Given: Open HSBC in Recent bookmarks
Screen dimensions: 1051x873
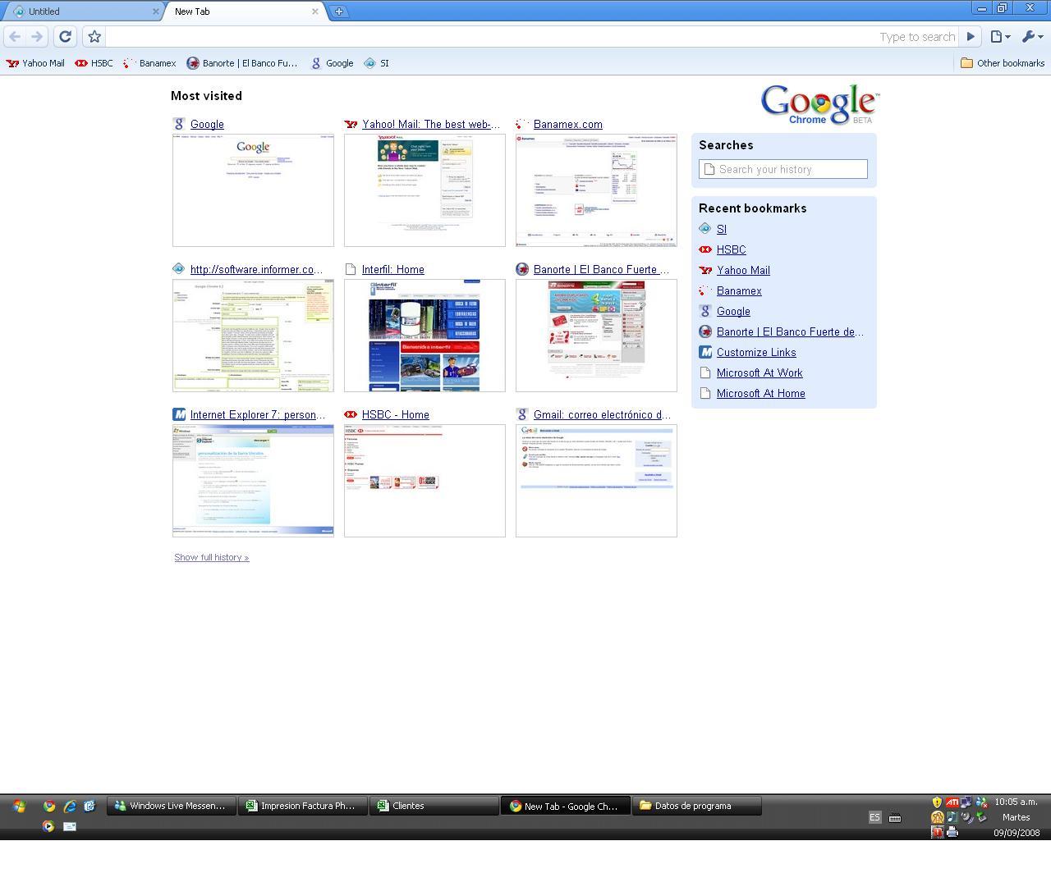Looking at the screenshot, I should pos(731,250).
